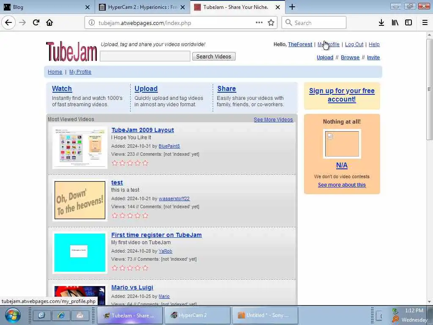Open uploader YaRob profile
433x325 pixels.
(x=165, y=251)
